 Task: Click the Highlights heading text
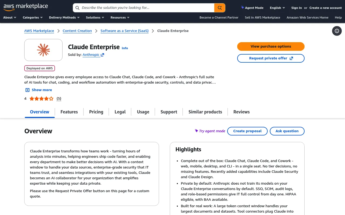188,149
